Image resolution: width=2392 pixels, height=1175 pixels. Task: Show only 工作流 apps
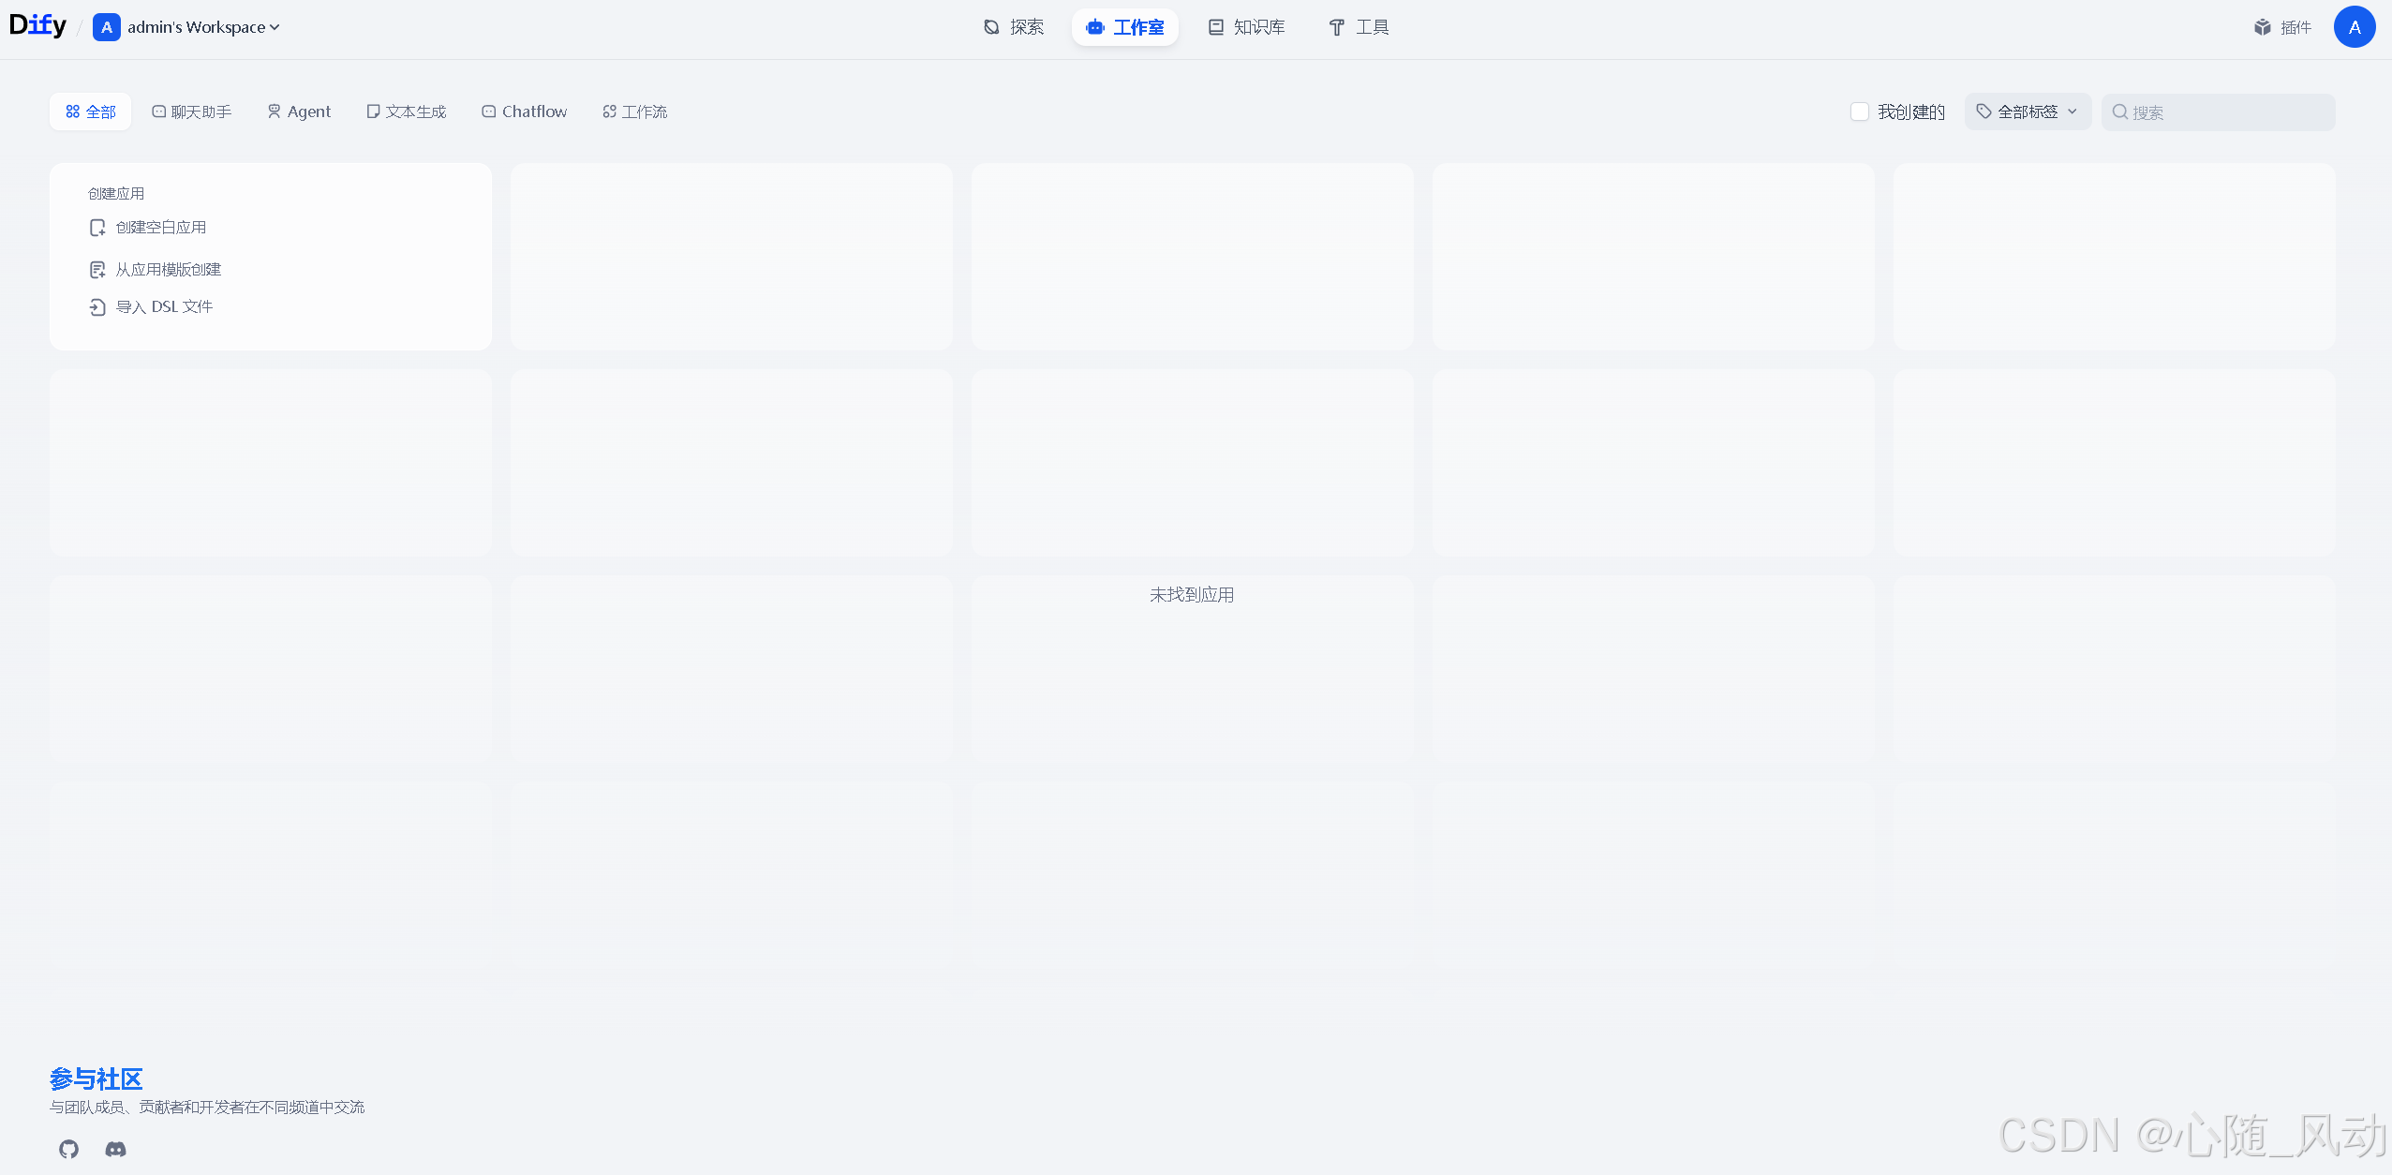pyautogui.click(x=635, y=112)
